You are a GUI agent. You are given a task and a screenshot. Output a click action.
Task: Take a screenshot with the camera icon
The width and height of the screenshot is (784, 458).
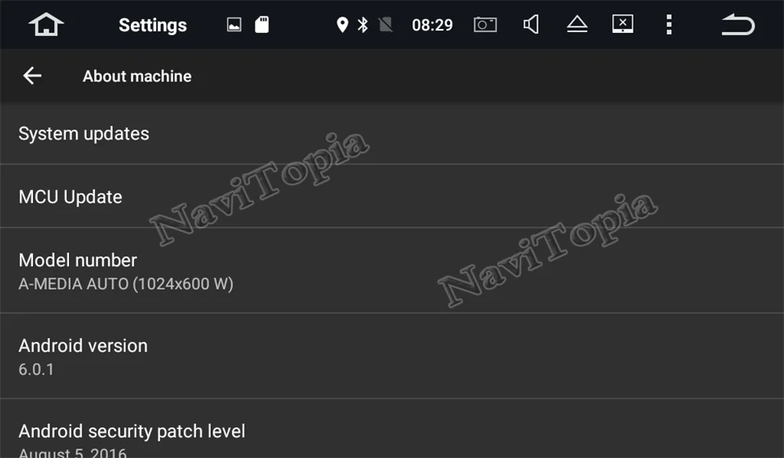pos(485,24)
